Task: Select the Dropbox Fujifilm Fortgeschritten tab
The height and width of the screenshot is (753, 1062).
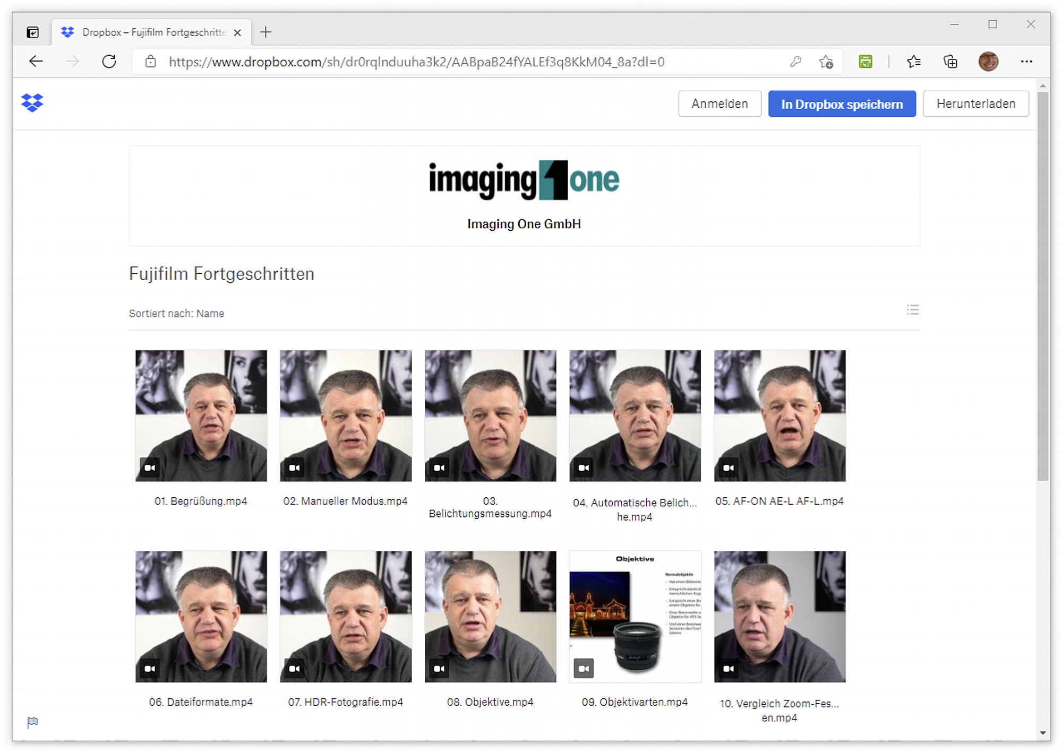Action: coord(151,32)
